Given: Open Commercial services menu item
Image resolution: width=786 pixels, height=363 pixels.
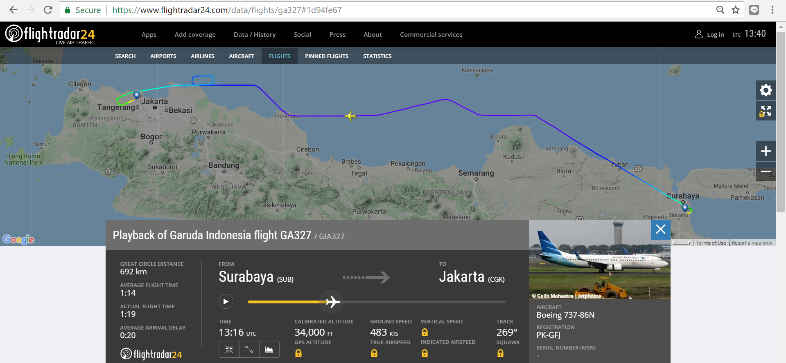Looking at the screenshot, I should click(431, 35).
